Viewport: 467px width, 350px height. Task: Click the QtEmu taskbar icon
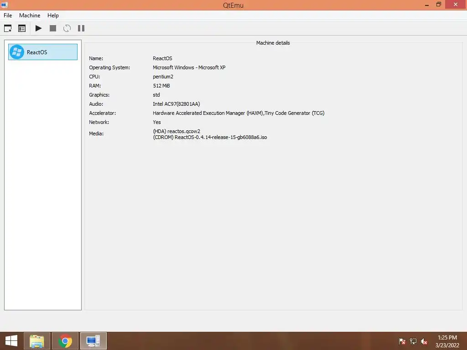(93, 341)
